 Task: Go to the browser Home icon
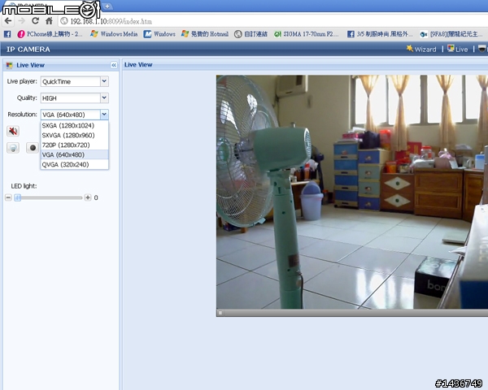pos(49,21)
